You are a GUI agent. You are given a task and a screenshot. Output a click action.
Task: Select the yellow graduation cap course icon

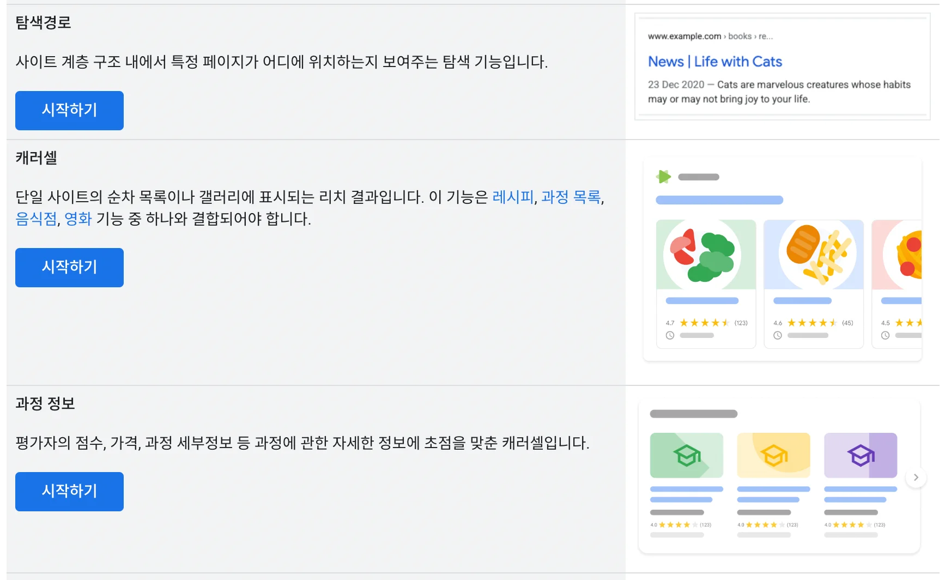[x=773, y=455]
